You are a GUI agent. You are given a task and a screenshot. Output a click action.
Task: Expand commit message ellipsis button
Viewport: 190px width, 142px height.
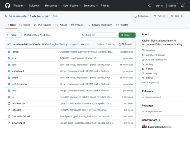82,44
